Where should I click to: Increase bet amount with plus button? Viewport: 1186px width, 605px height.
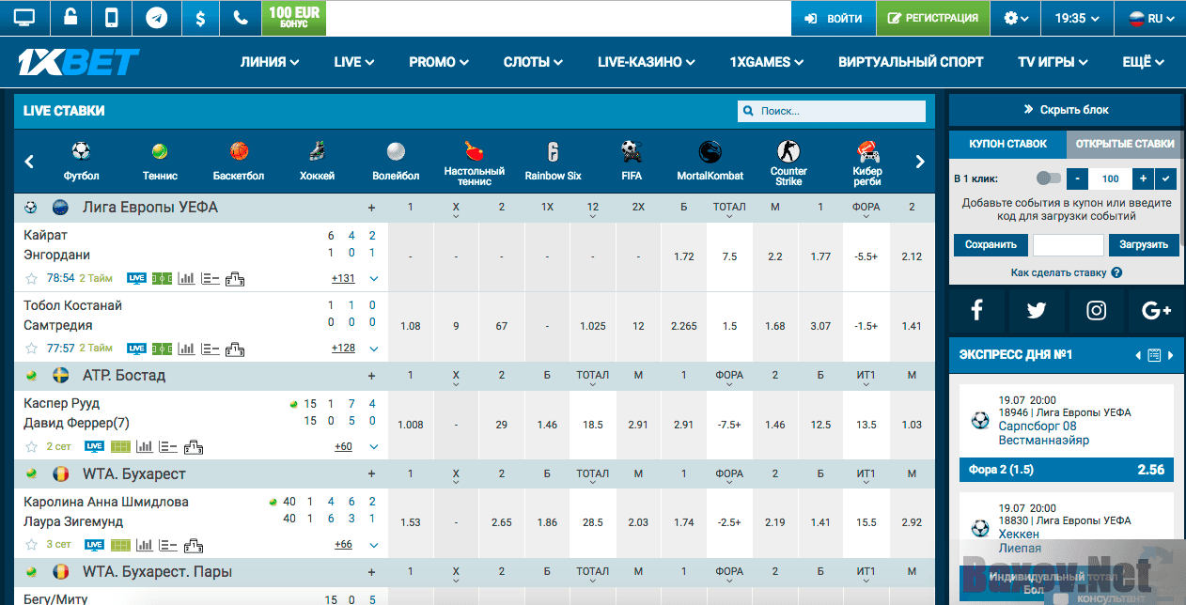(x=1143, y=178)
